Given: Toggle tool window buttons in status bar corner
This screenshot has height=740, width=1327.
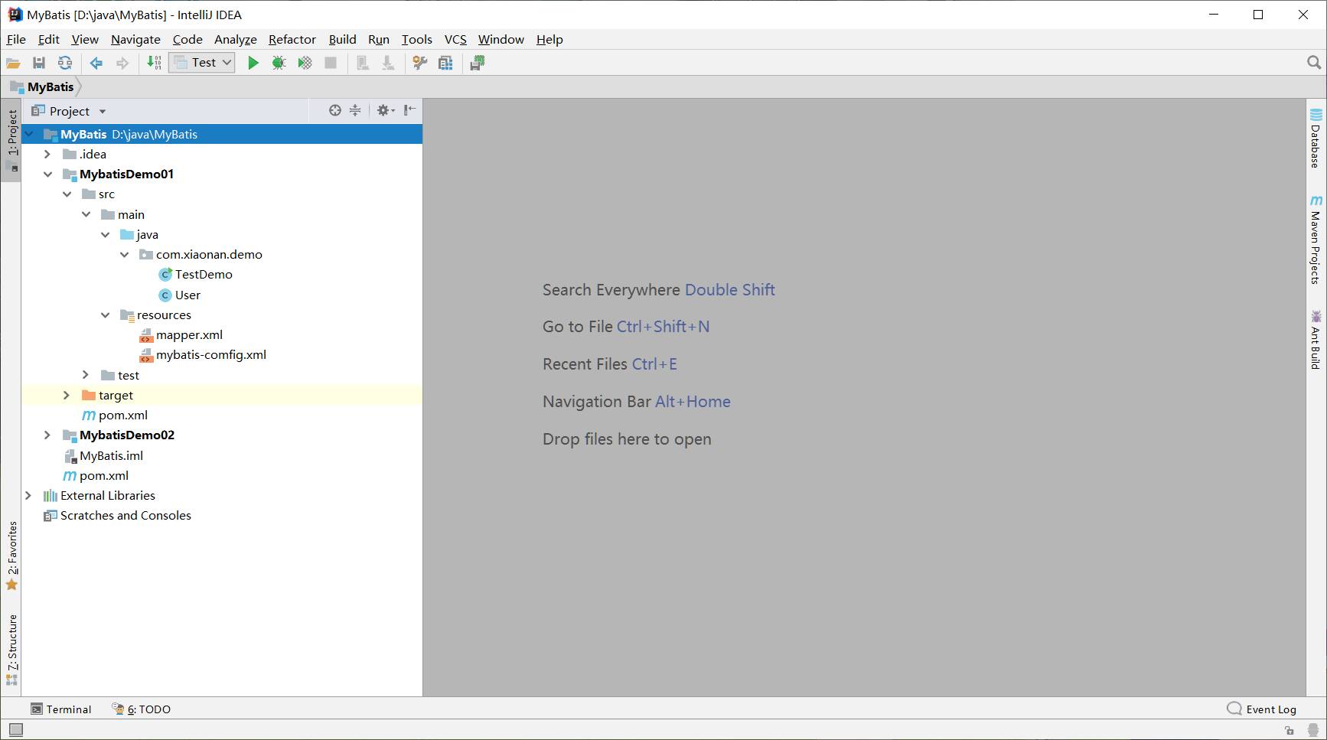Looking at the screenshot, I should click(15, 729).
